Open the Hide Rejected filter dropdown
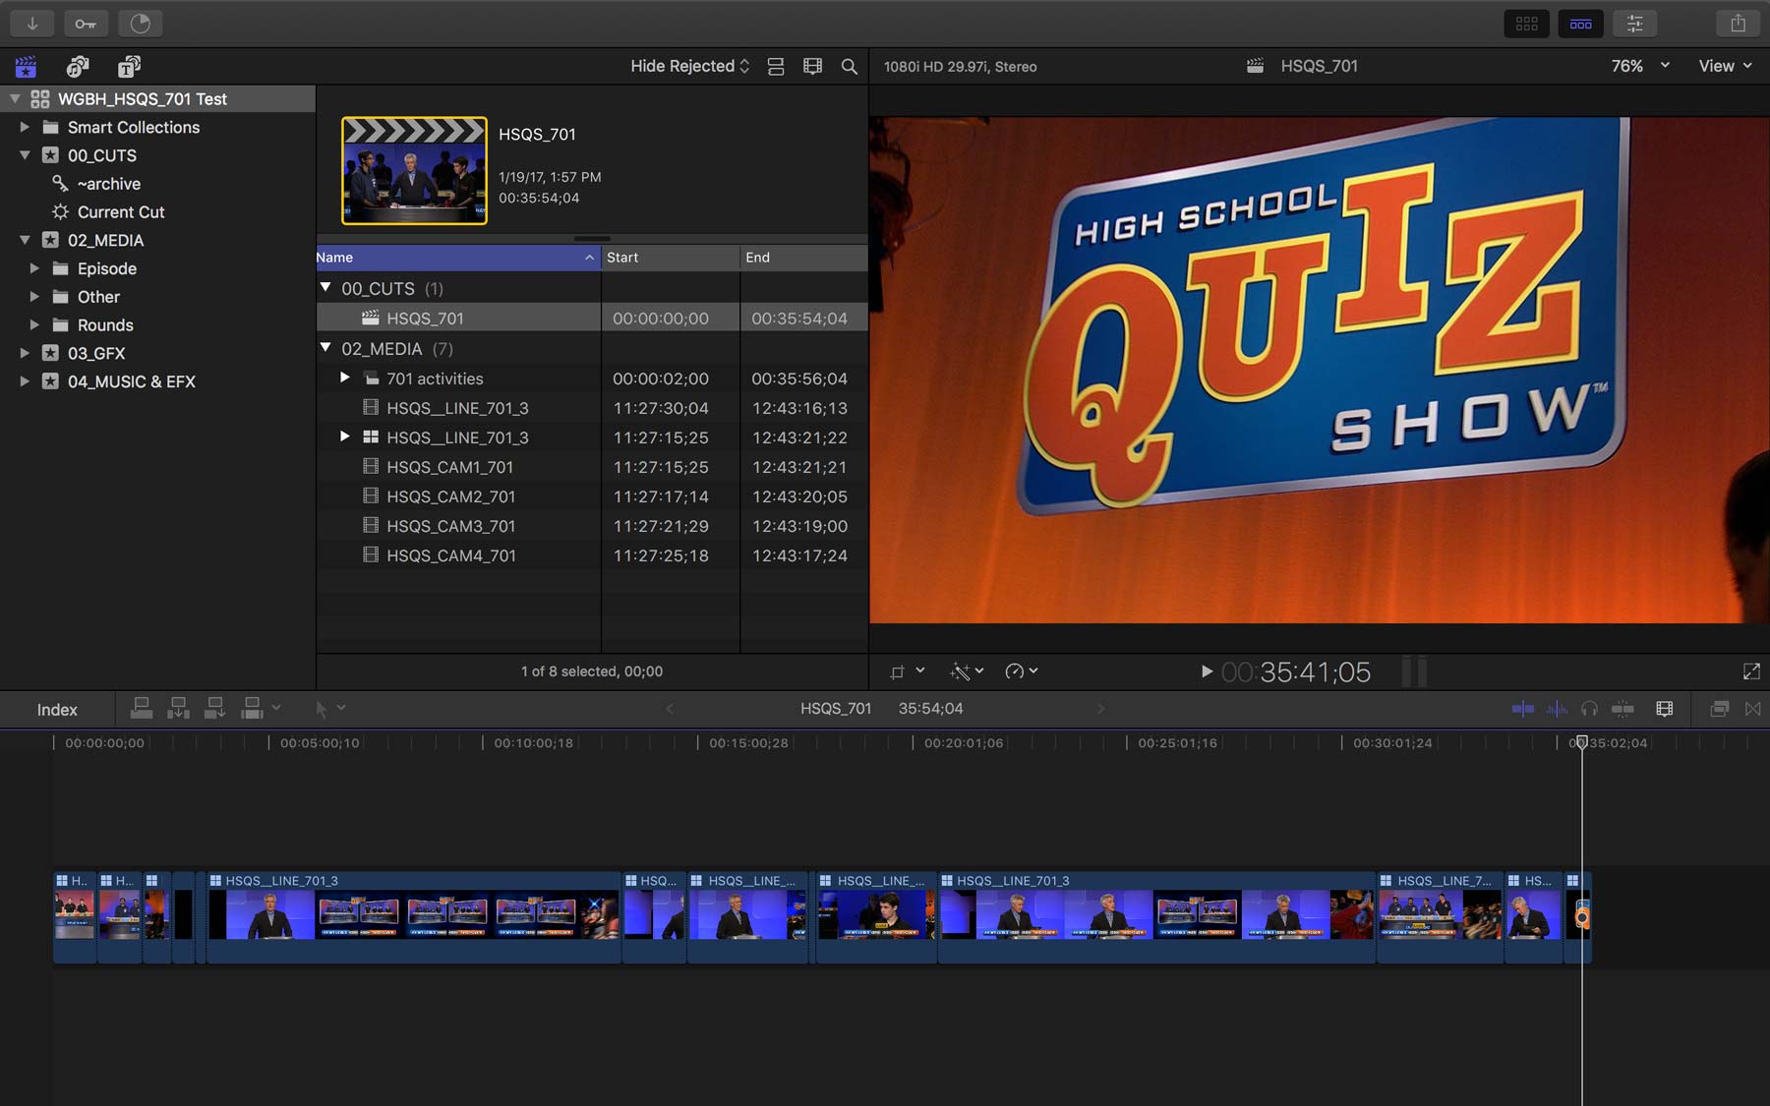 coord(689,66)
